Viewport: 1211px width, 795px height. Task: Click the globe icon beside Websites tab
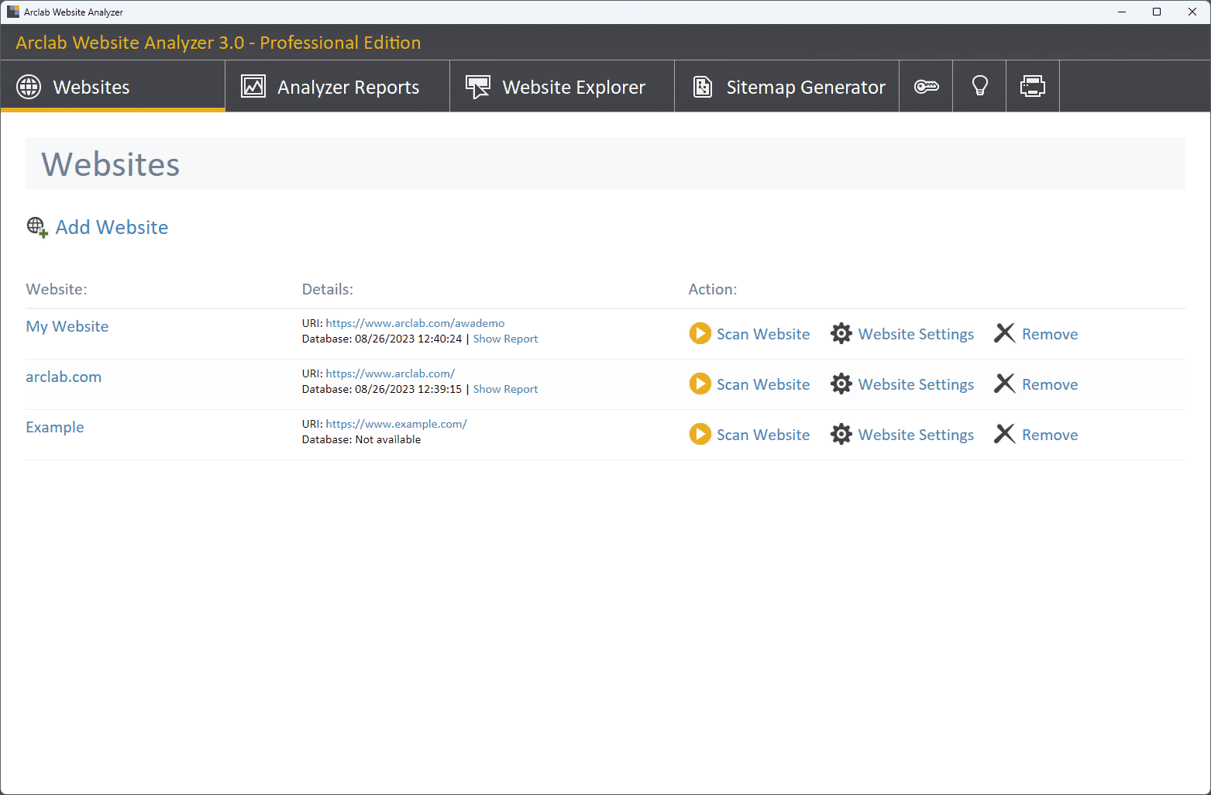click(29, 87)
